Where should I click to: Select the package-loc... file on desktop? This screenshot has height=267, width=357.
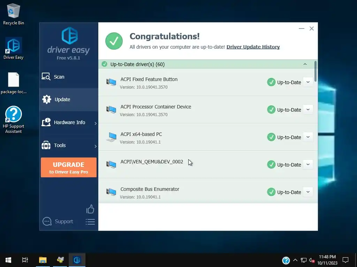[14, 83]
